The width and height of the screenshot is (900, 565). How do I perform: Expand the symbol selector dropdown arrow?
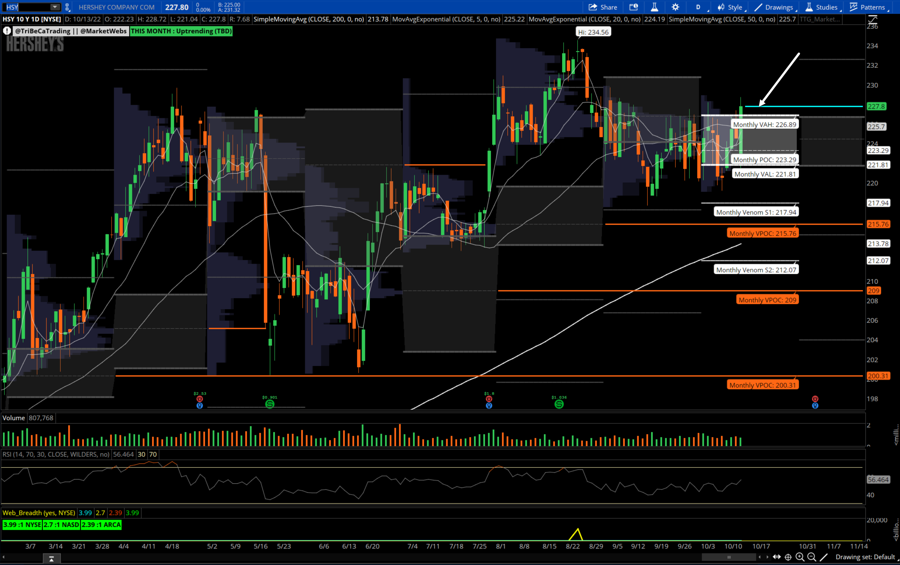[x=55, y=7]
